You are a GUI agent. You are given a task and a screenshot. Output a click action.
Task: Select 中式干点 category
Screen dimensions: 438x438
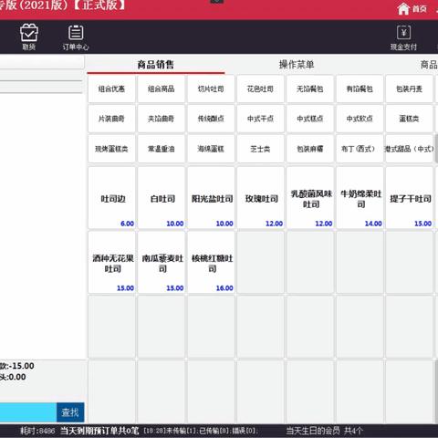(x=260, y=119)
